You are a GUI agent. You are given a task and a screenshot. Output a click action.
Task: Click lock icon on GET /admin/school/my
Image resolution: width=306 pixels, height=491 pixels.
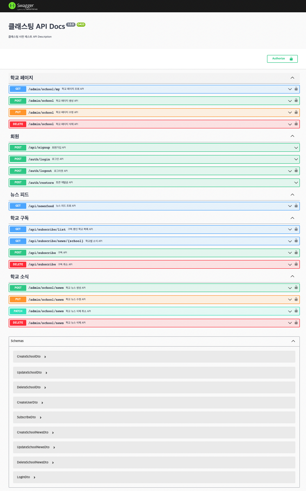(x=296, y=89)
